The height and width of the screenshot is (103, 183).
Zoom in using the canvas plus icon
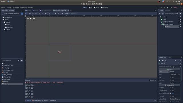(34, 18)
